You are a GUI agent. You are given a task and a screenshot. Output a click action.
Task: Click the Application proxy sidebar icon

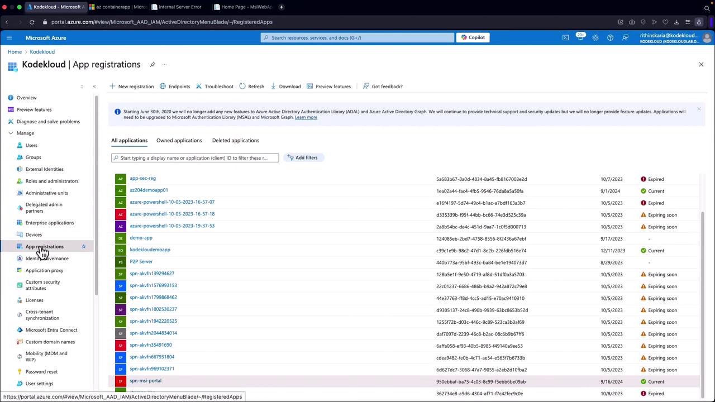(x=20, y=270)
